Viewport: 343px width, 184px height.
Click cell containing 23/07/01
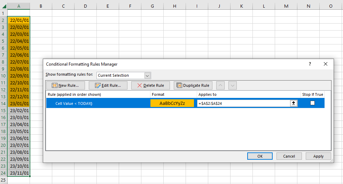click(19, 145)
